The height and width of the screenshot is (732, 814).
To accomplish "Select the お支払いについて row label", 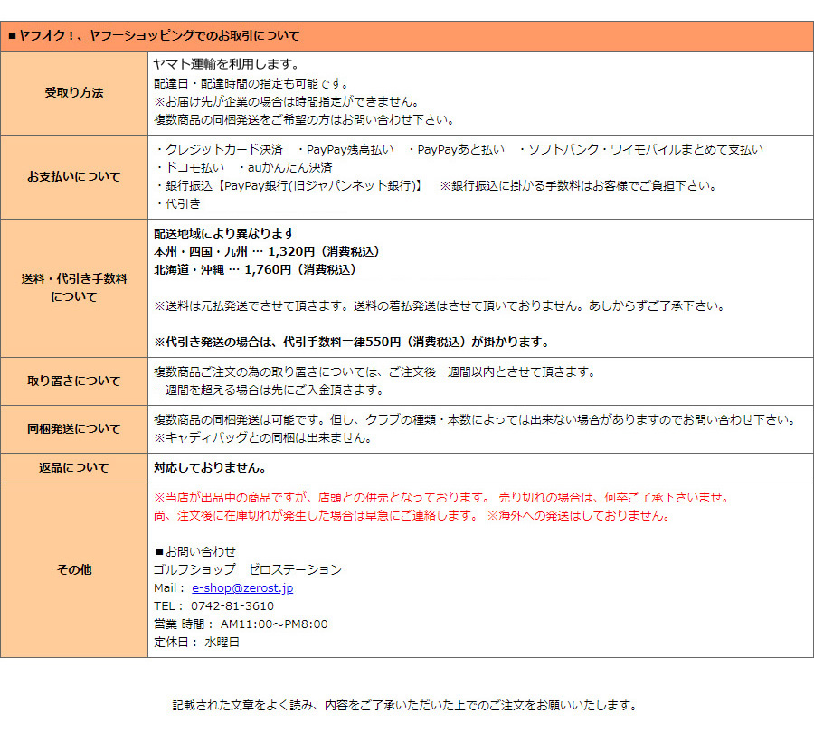I will (74, 176).
